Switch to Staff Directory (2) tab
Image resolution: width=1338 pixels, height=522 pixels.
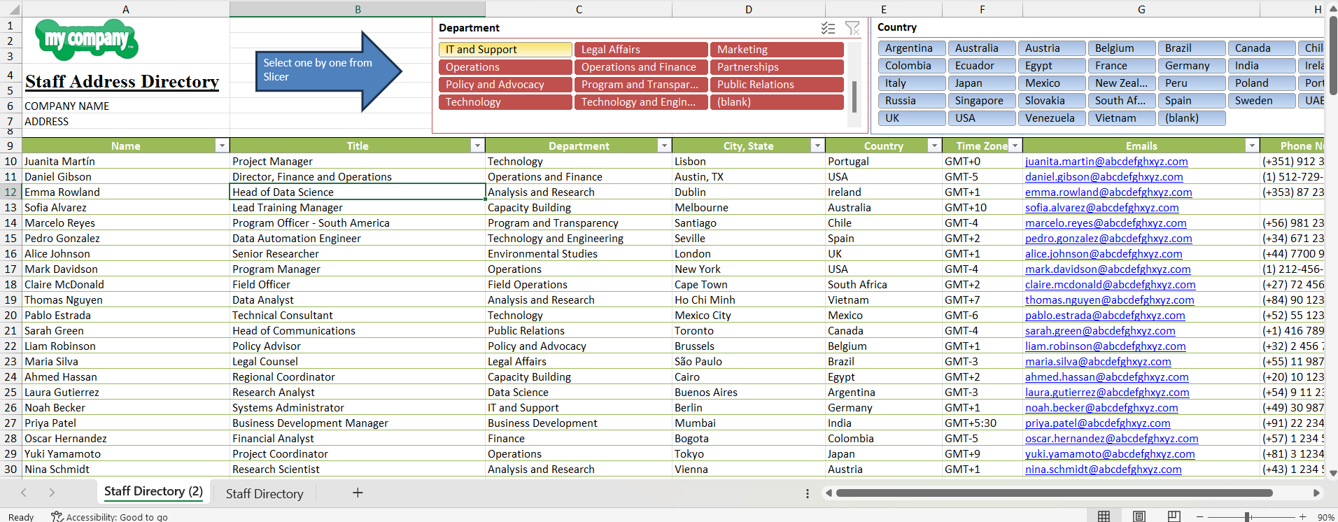click(x=153, y=492)
